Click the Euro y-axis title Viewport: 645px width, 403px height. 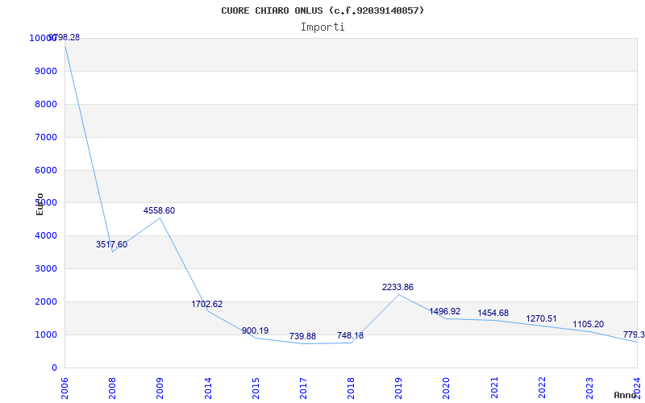(40, 204)
